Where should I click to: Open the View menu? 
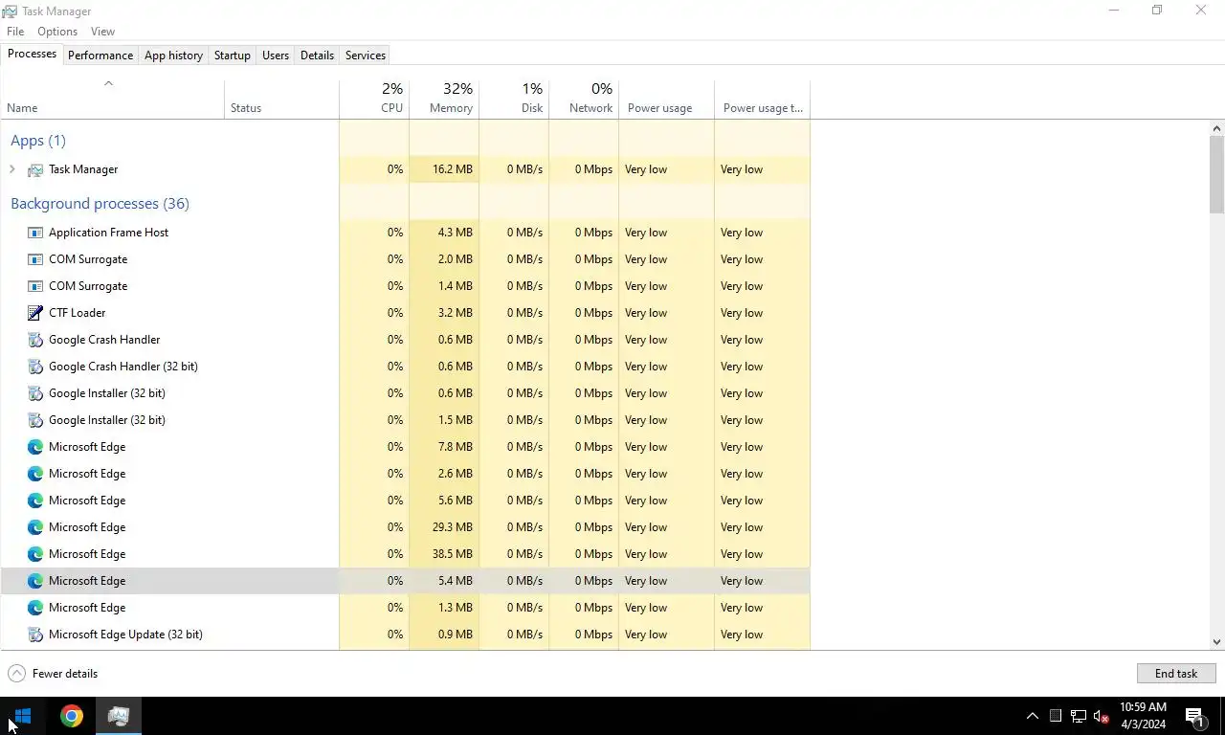102,32
